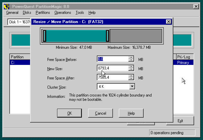Screen dimensions: 203x140
Task: Close the PartitionMagic main window
Action: click(196, 7)
